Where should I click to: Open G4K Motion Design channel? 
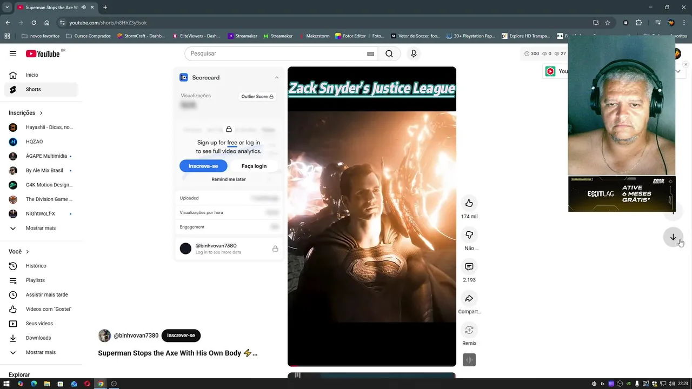pos(41,185)
